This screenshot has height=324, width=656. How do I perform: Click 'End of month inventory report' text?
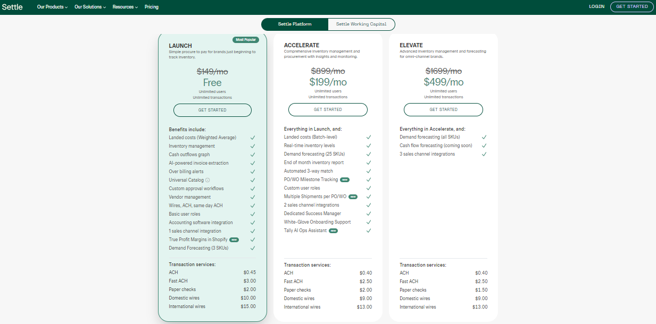click(314, 163)
